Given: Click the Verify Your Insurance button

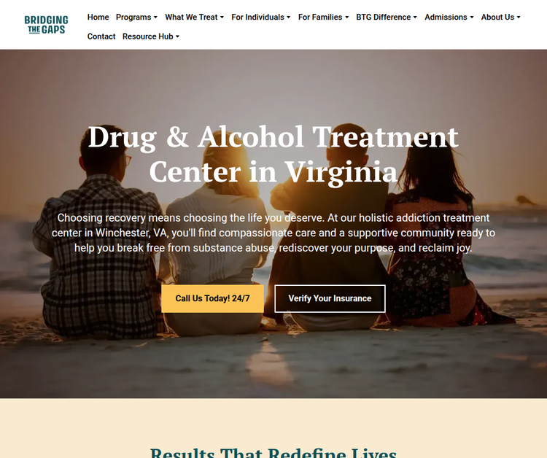Looking at the screenshot, I should [x=330, y=298].
